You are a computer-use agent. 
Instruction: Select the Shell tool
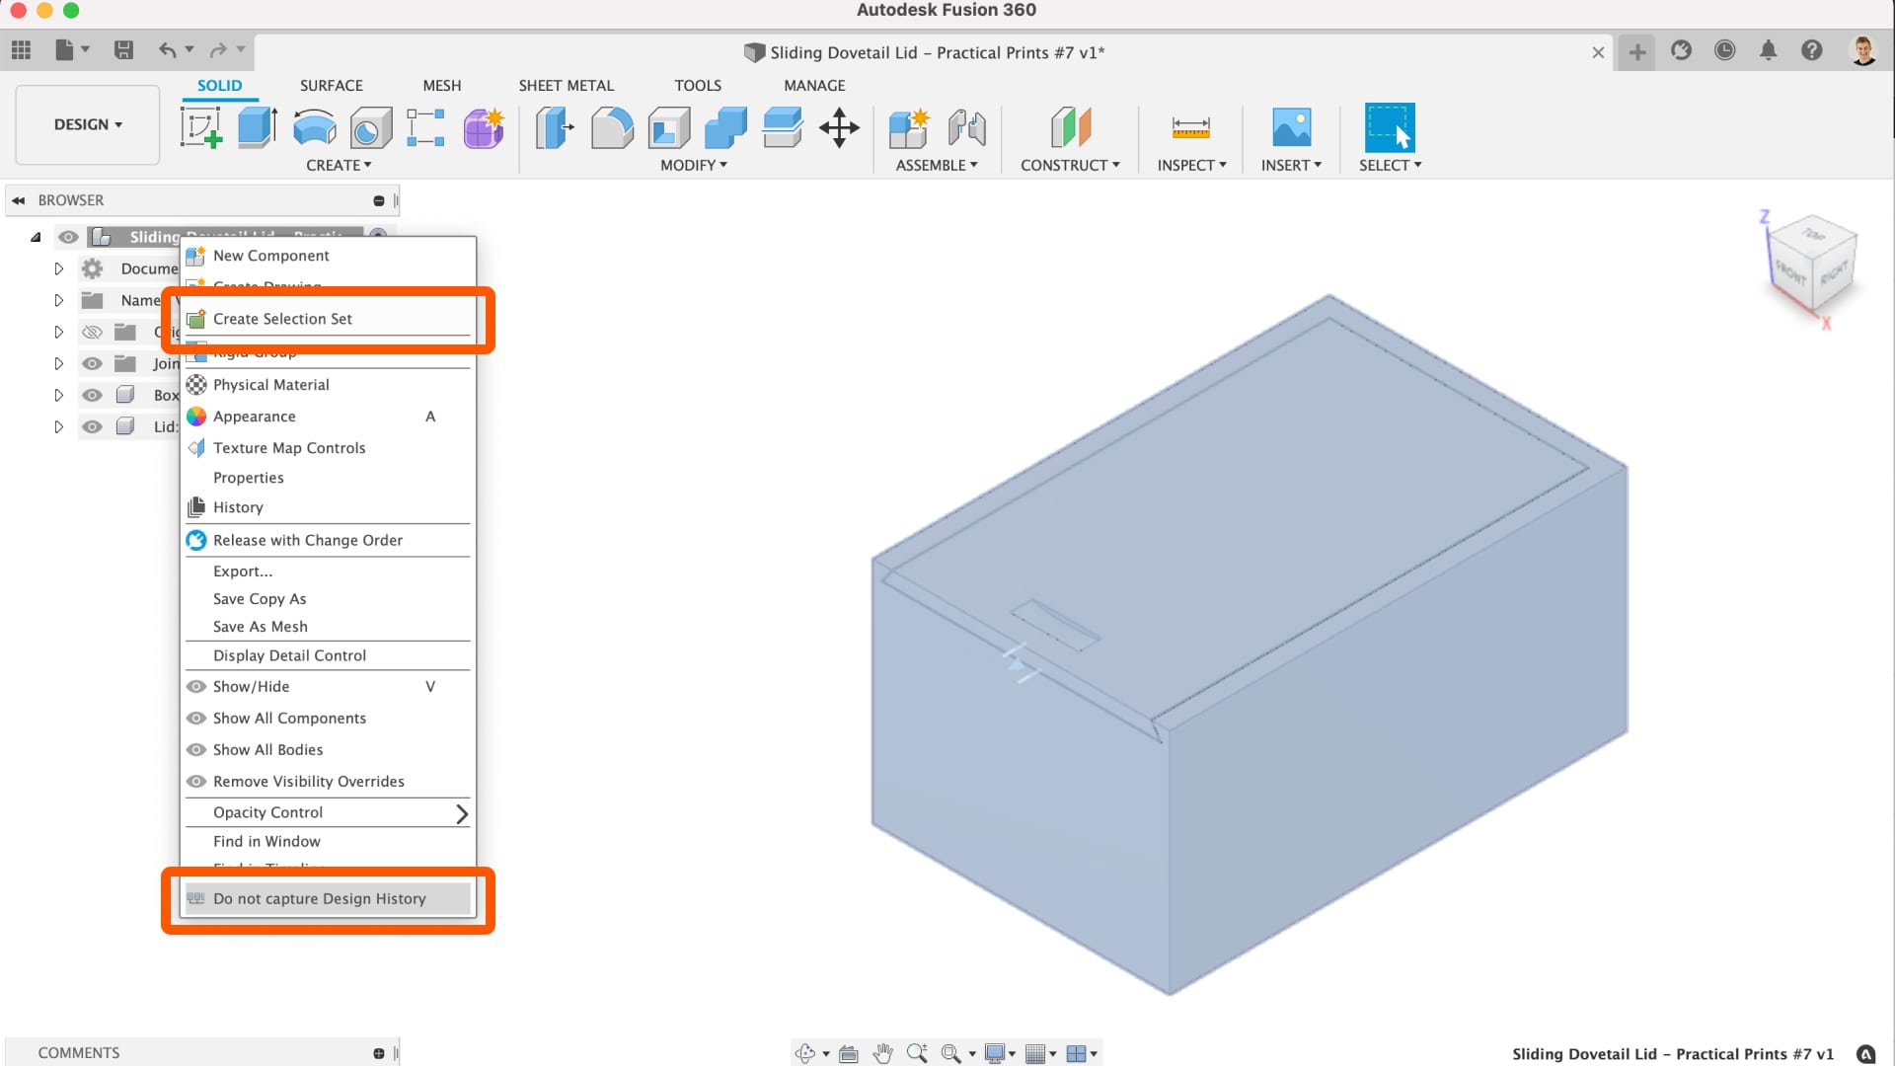669,128
